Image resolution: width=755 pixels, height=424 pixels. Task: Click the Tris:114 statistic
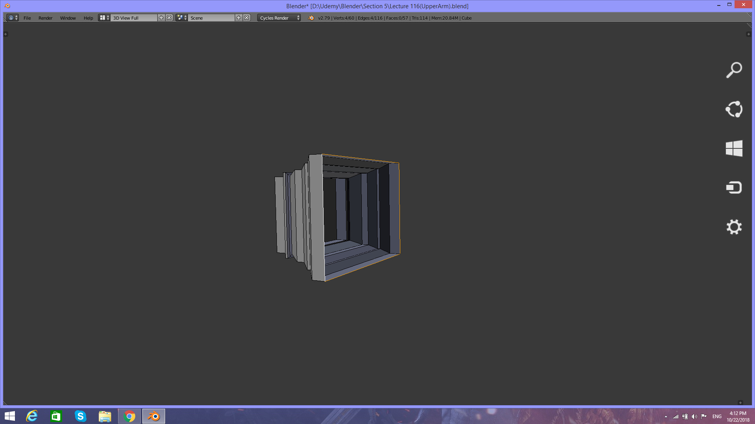point(420,18)
